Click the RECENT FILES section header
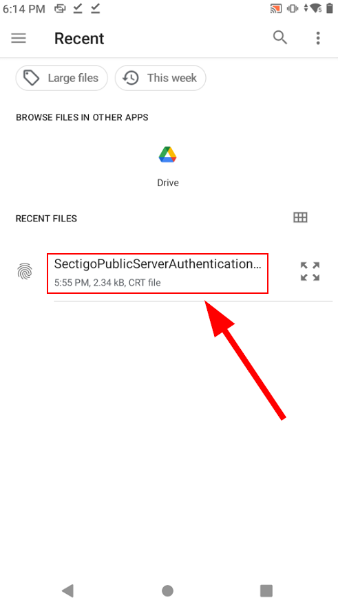Image resolution: width=338 pixels, height=607 pixels. pyautogui.click(x=46, y=219)
